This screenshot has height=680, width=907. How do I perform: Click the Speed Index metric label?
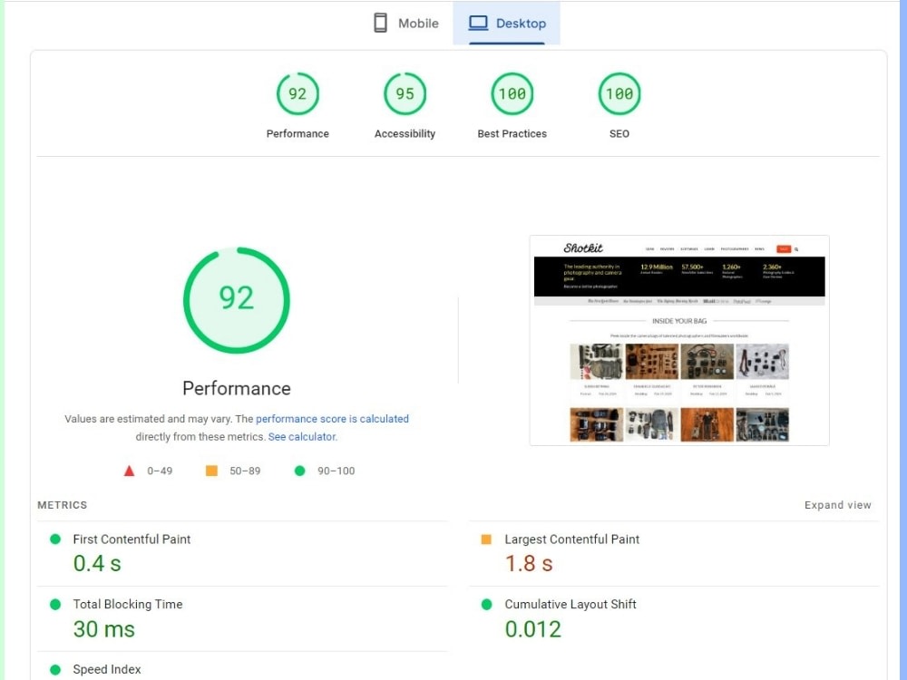tap(106, 669)
